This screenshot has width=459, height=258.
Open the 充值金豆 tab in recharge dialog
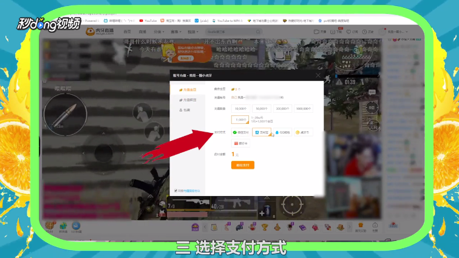tap(188, 90)
